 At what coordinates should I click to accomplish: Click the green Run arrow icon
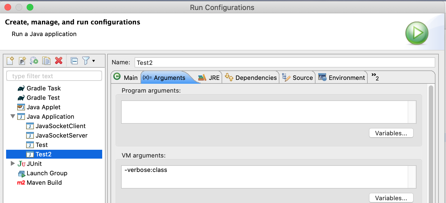point(417,33)
